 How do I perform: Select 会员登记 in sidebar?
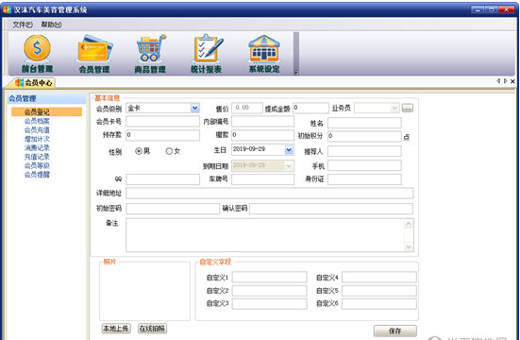click(x=47, y=111)
